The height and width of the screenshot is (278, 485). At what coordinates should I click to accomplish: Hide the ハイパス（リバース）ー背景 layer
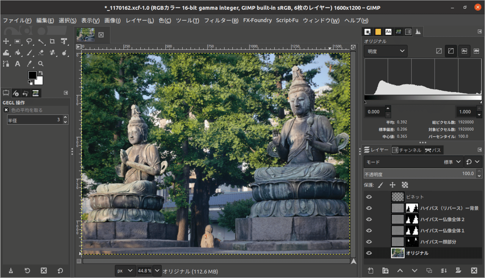pyautogui.click(x=369, y=208)
